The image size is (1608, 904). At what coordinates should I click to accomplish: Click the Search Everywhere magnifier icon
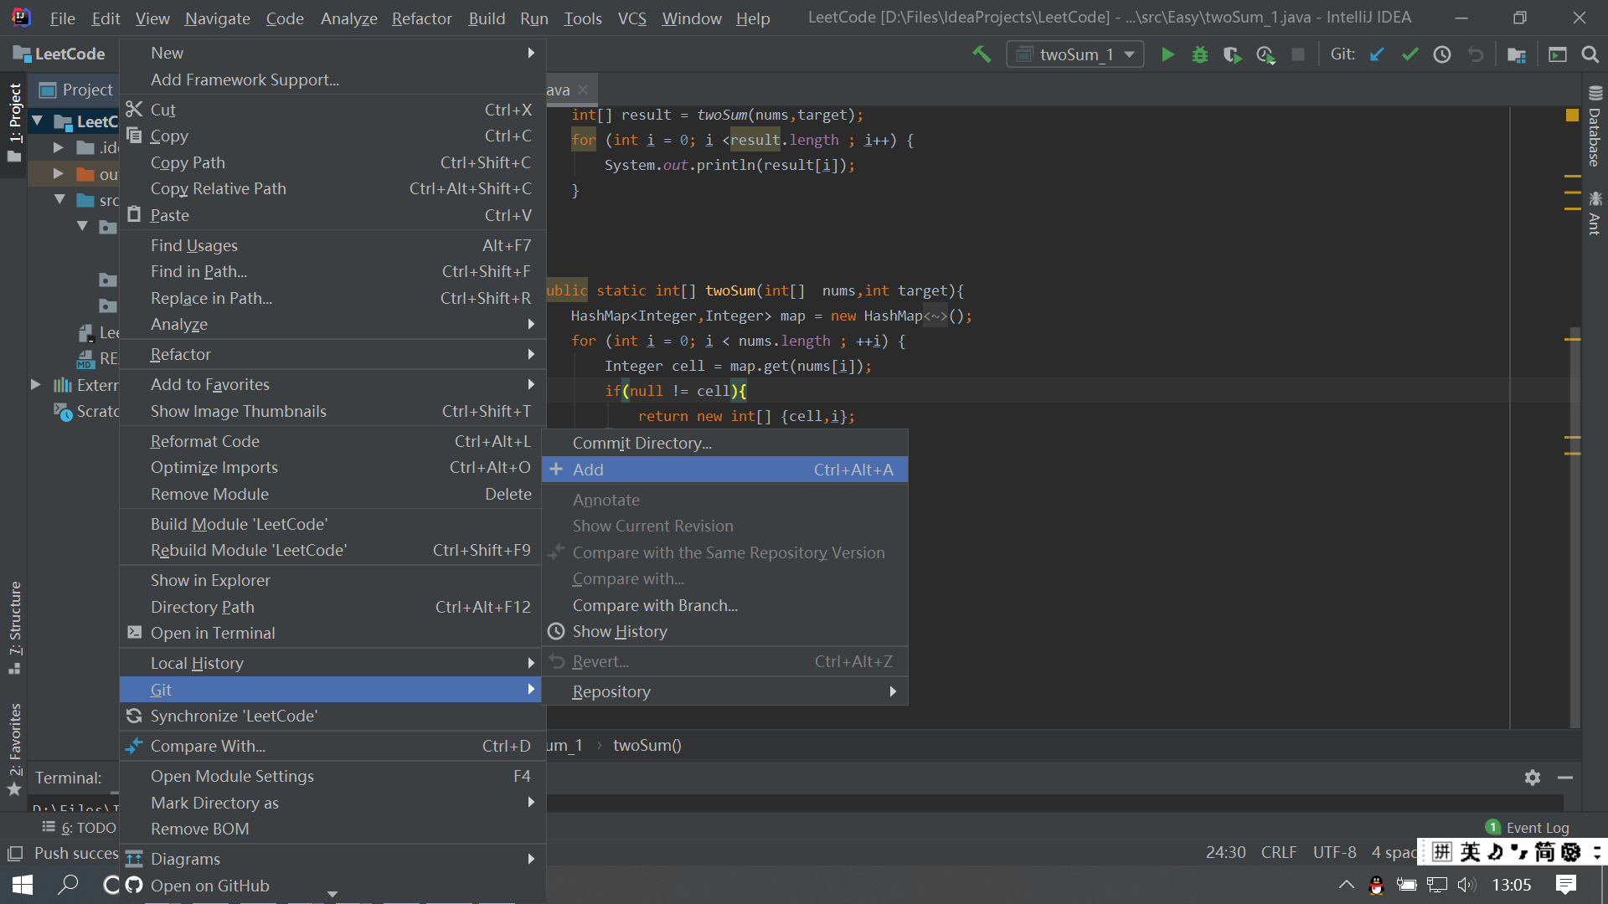click(x=1590, y=54)
